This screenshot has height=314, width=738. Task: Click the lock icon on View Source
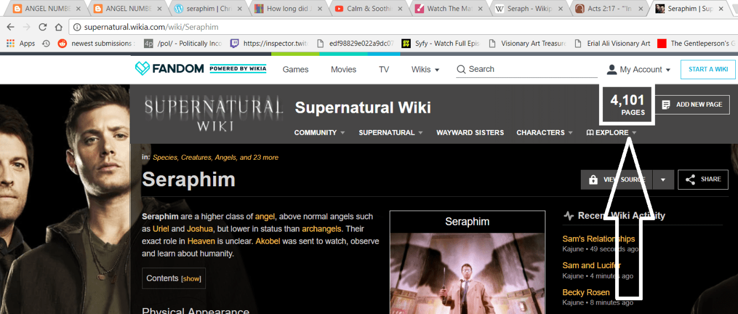point(593,180)
